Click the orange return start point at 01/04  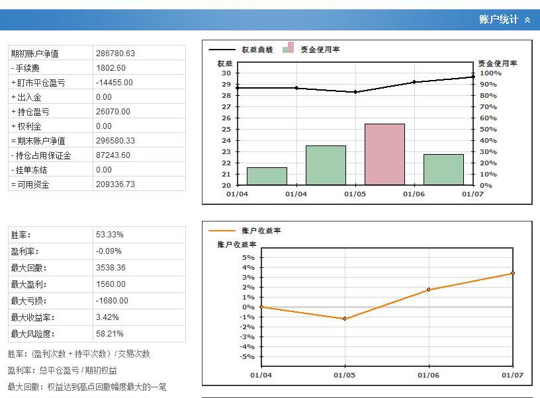[x=261, y=307]
